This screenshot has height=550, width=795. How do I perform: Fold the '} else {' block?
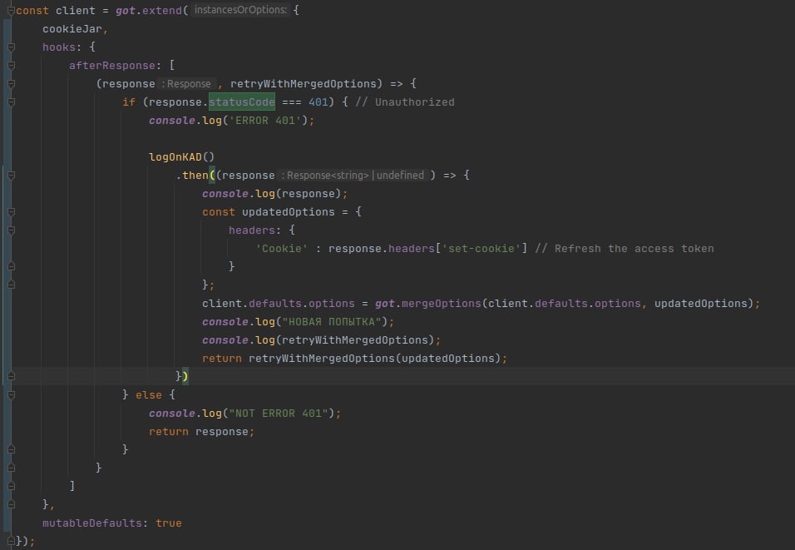point(11,394)
